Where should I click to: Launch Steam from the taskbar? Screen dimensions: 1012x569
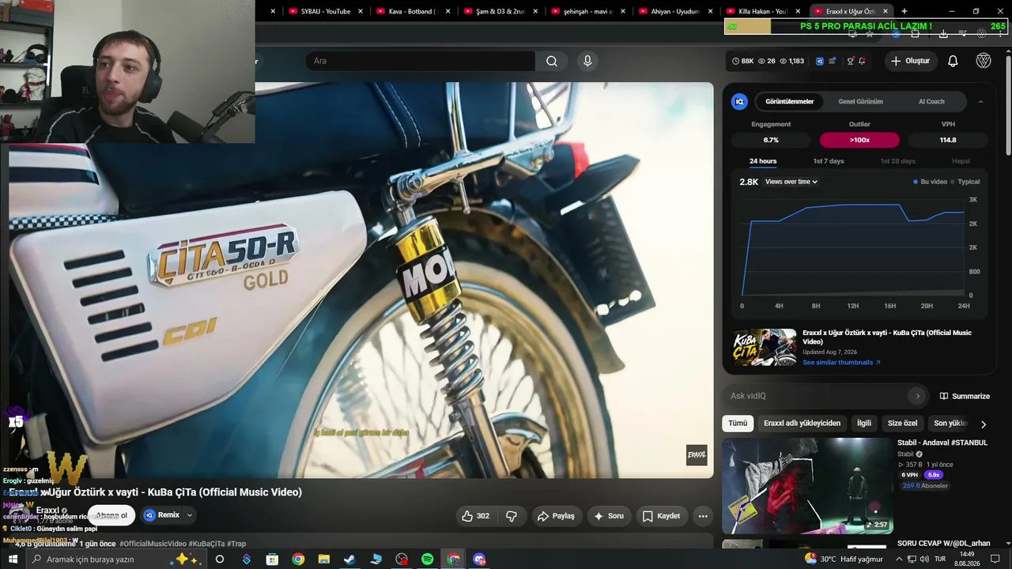349,560
